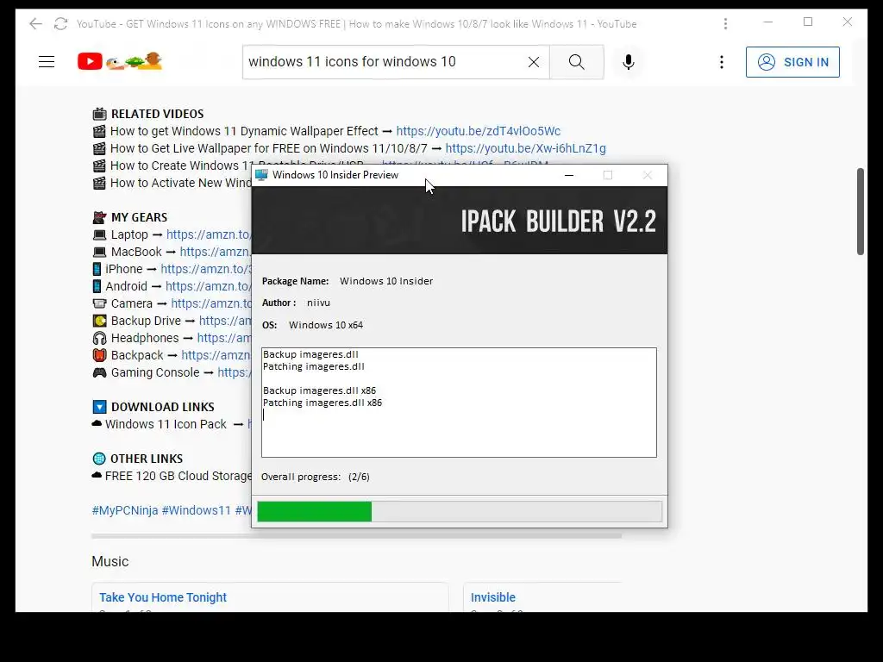Image resolution: width=883 pixels, height=662 pixels.
Task: Click the page vertical scrollbar thumb
Action: (x=860, y=211)
